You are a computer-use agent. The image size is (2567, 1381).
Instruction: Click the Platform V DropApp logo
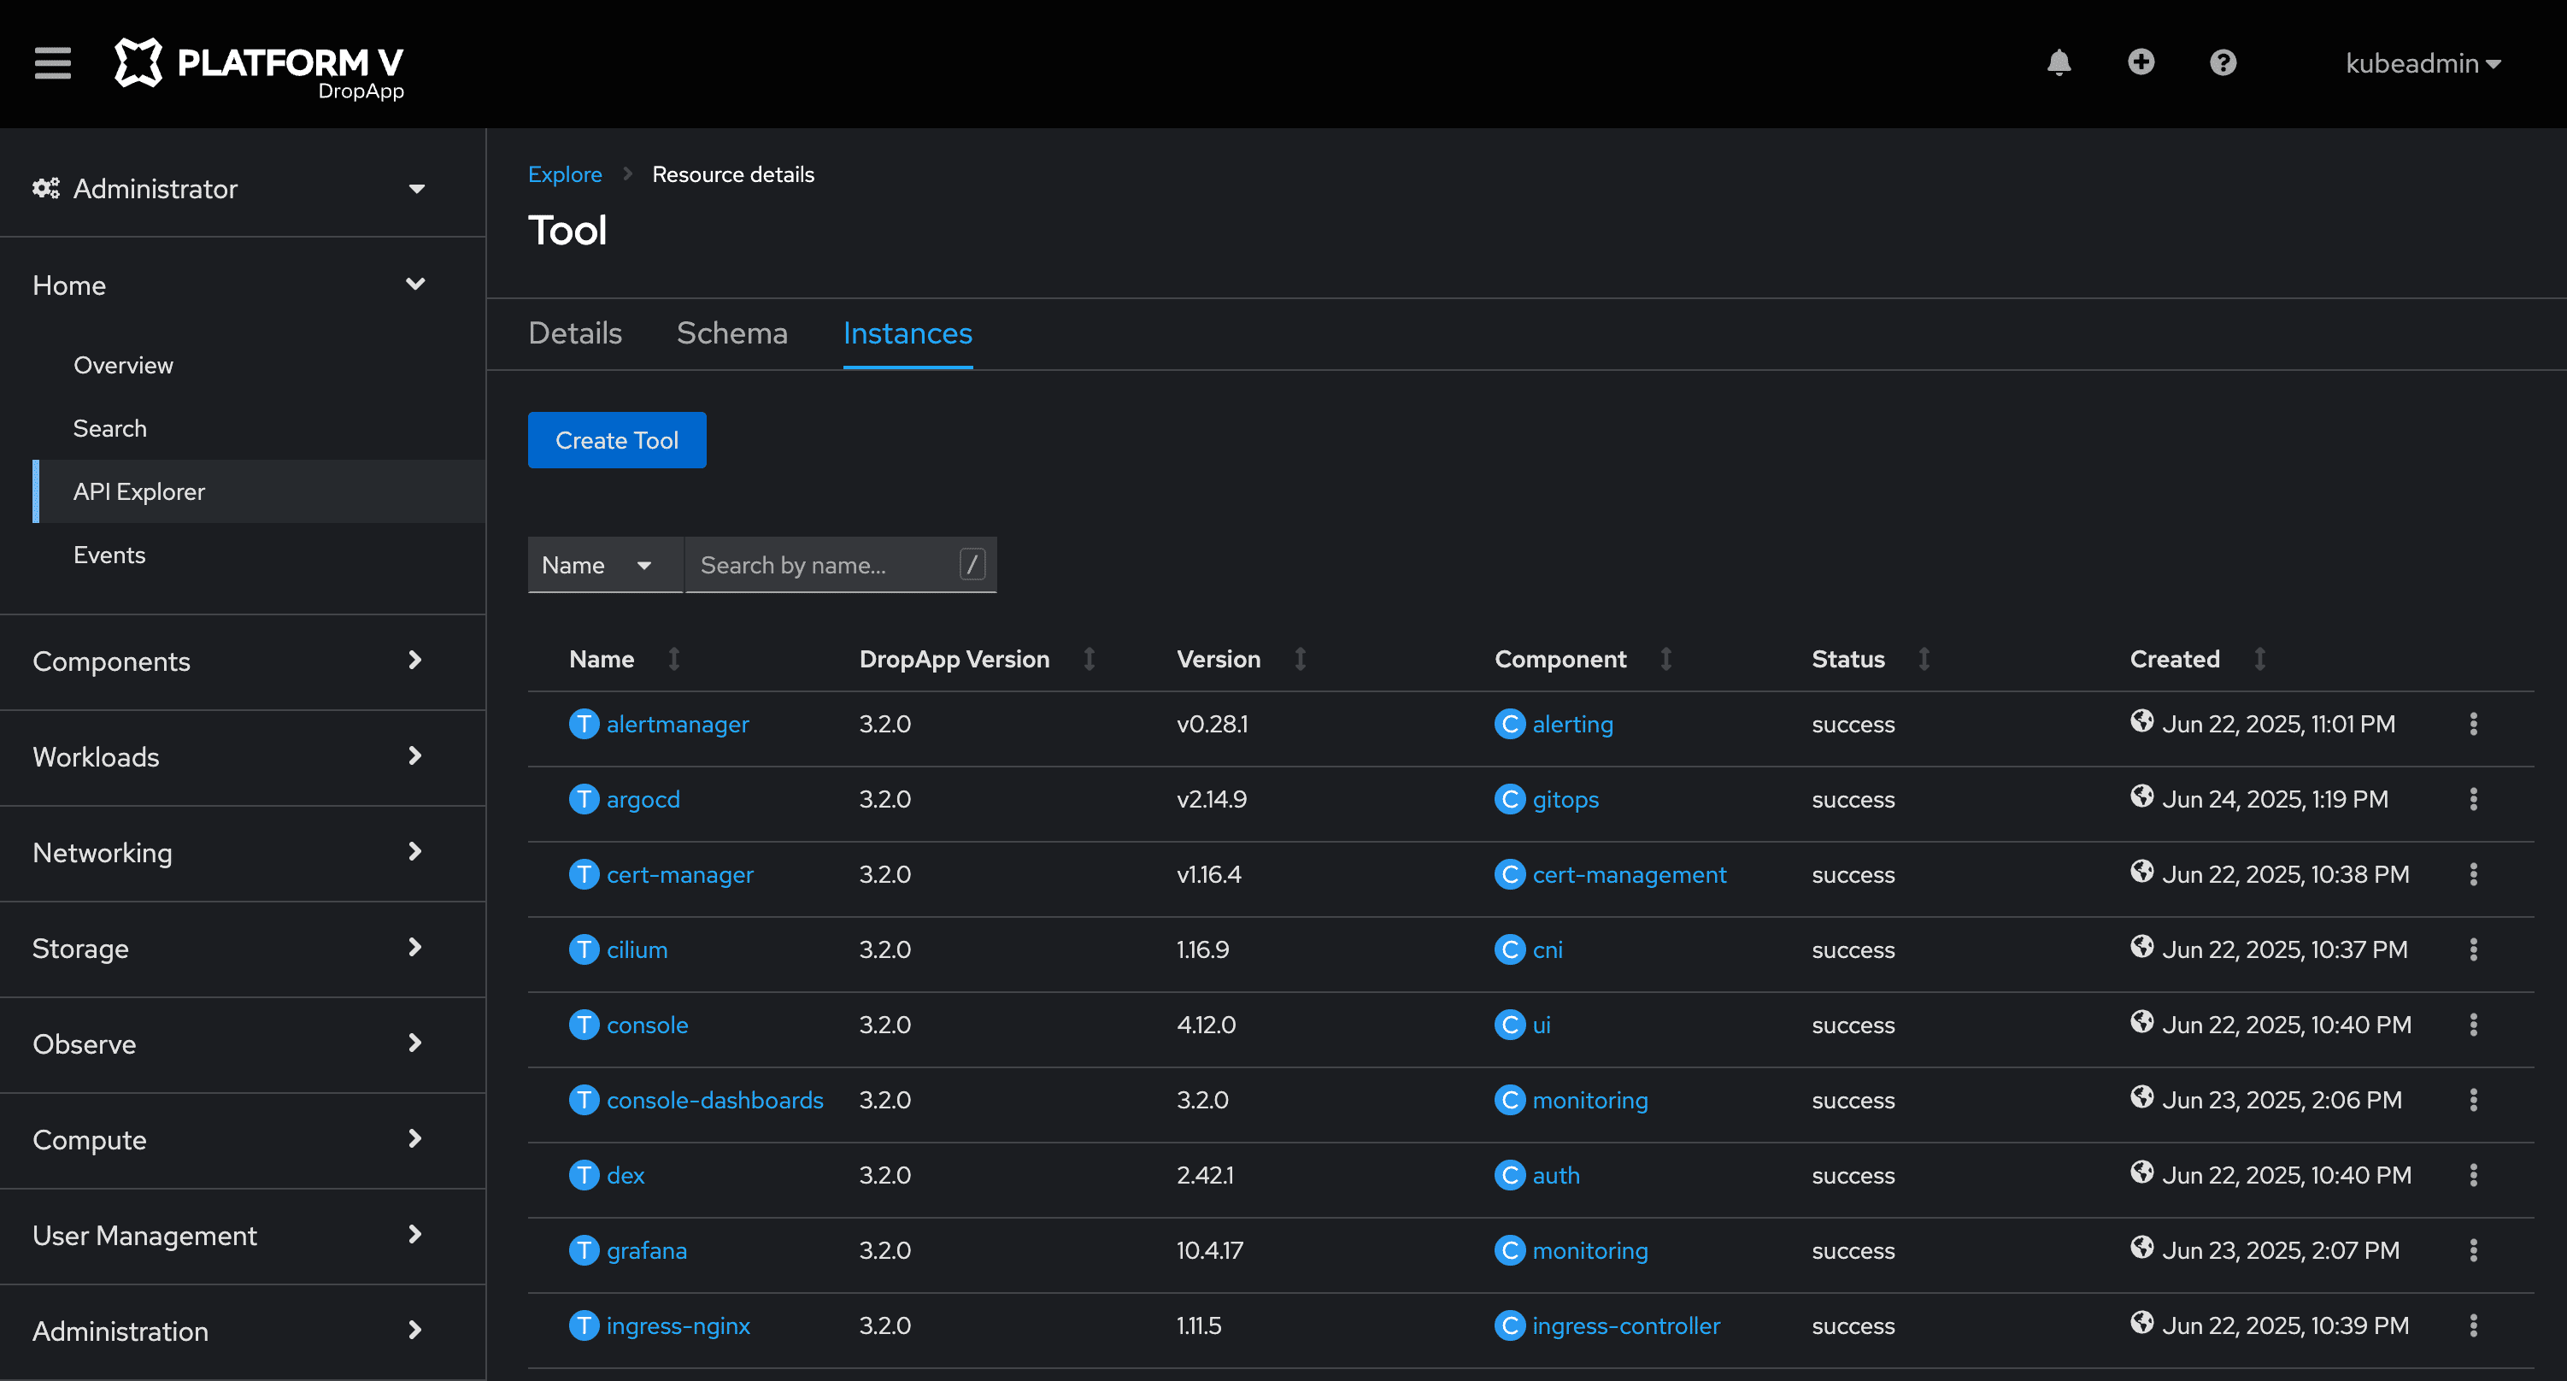(x=259, y=68)
